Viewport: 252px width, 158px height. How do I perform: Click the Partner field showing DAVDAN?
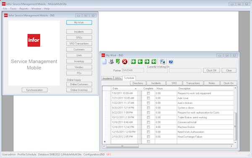point(133,70)
